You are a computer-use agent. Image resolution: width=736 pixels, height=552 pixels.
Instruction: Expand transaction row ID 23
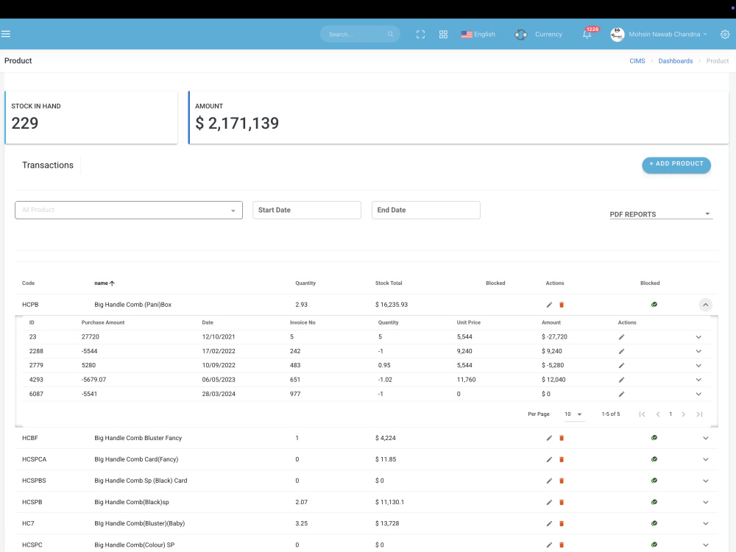pos(698,337)
